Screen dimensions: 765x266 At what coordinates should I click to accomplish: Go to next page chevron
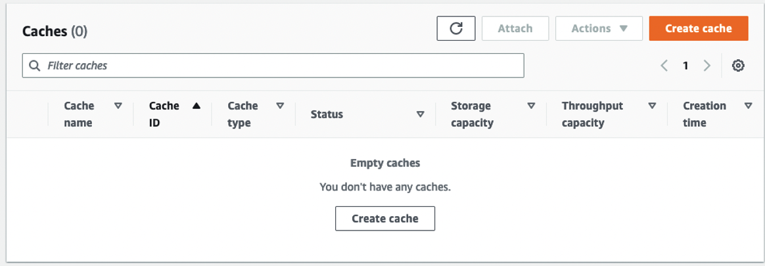coord(707,66)
